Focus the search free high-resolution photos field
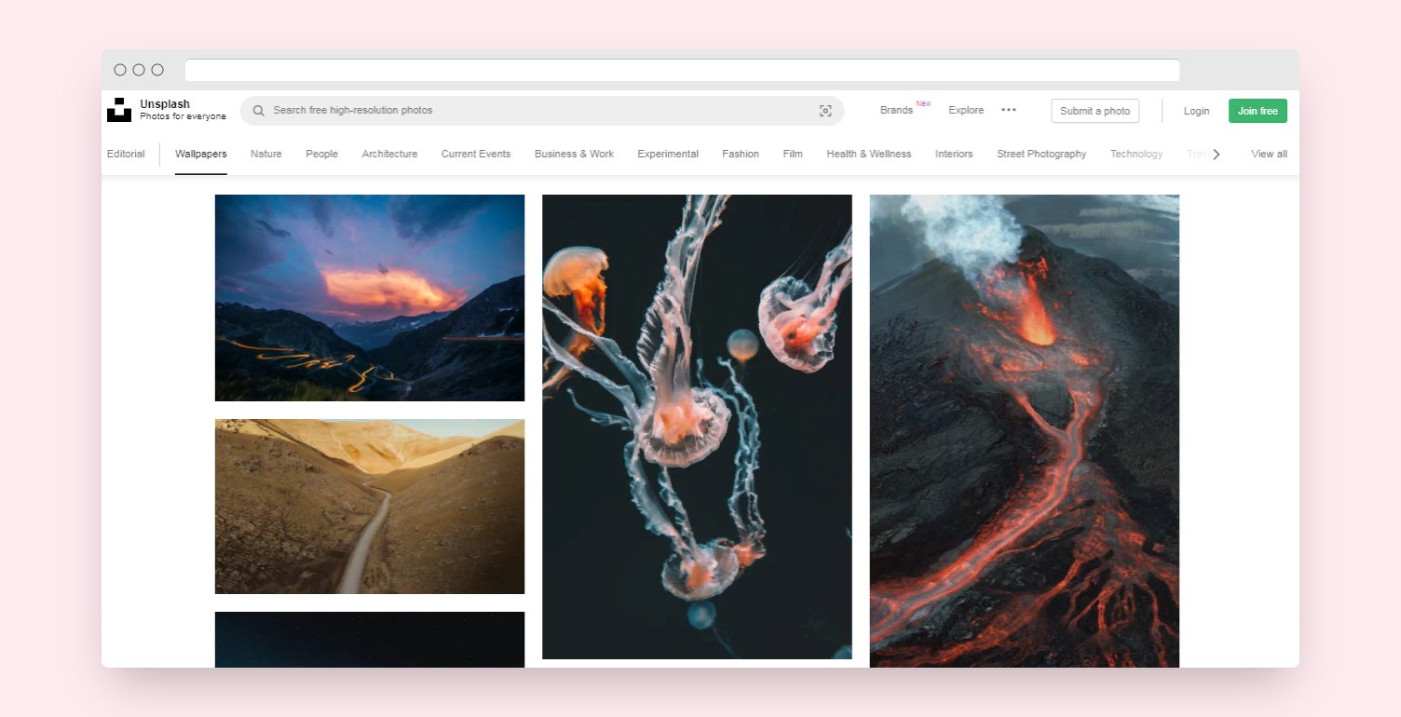Image resolution: width=1401 pixels, height=717 pixels. coord(542,111)
